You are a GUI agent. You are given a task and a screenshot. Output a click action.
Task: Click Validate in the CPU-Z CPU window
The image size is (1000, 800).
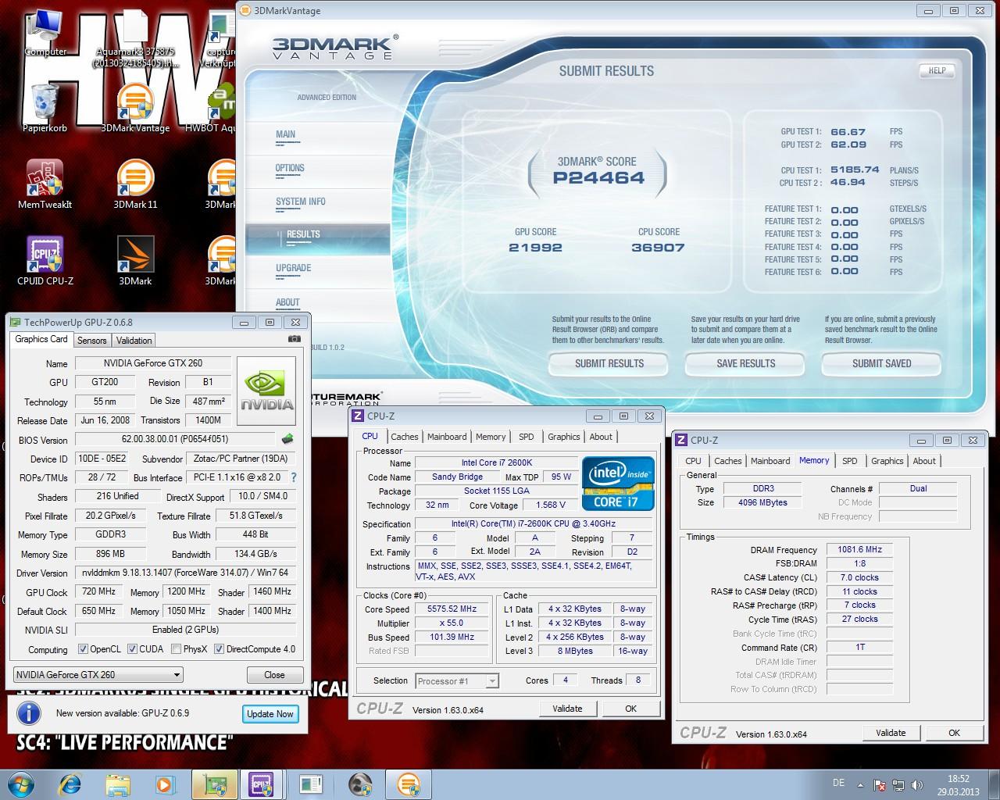[567, 709]
